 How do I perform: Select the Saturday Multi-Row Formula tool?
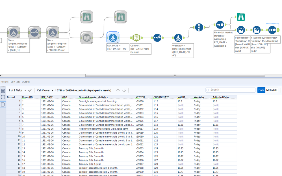tap(241, 30)
